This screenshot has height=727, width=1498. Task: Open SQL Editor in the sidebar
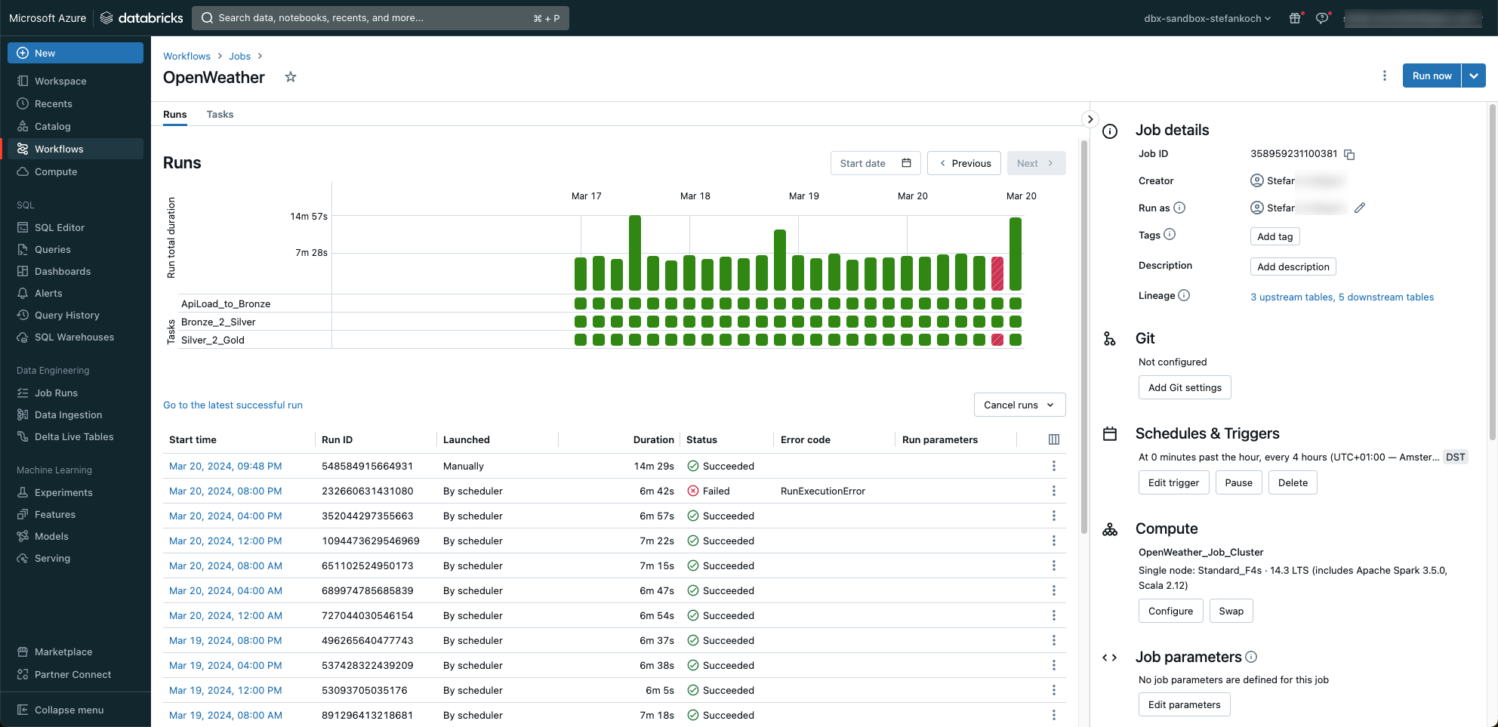click(x=59, y=227)
